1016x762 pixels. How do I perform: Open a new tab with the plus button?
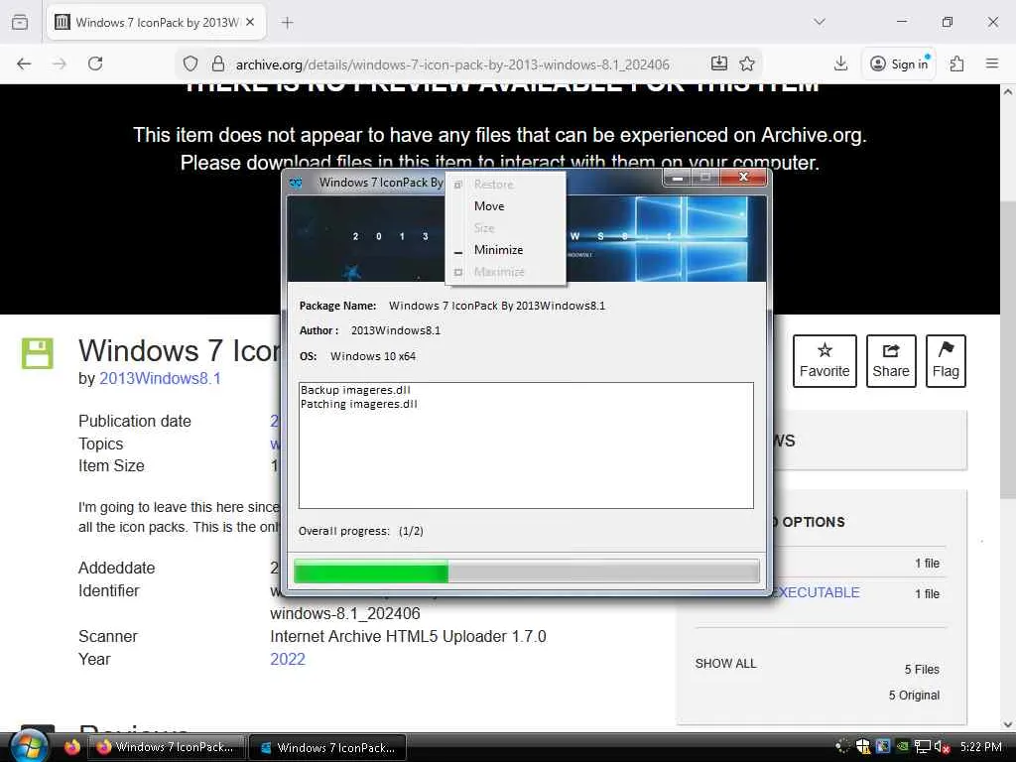(x=287, y=23)
